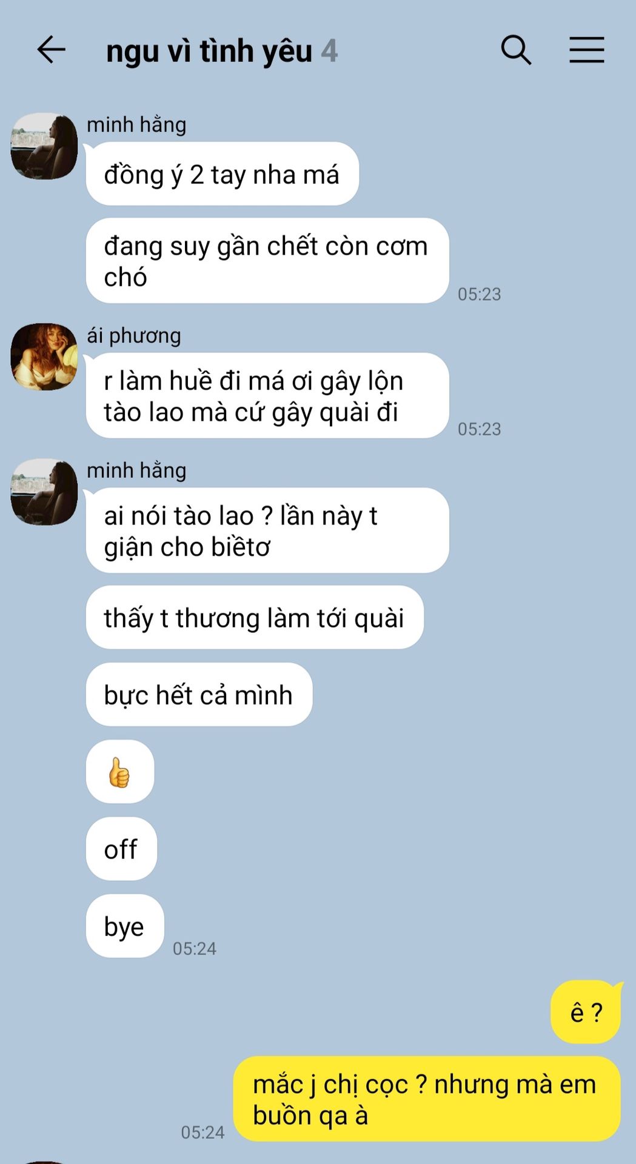
Task: Select the group title "ngu vì tình yêu"
Action: click(209, 51)
